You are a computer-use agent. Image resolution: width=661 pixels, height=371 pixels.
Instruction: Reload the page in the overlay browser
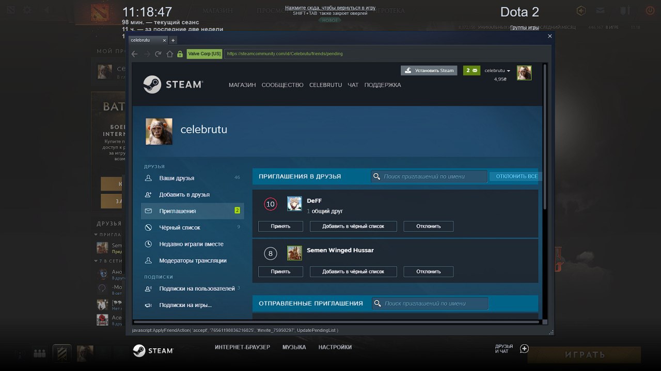[158, 54]
